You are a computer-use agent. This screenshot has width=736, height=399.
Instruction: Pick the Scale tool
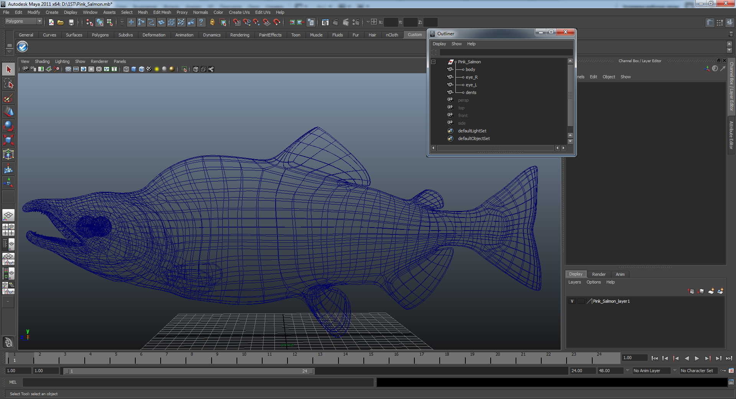tap(8, 140)
